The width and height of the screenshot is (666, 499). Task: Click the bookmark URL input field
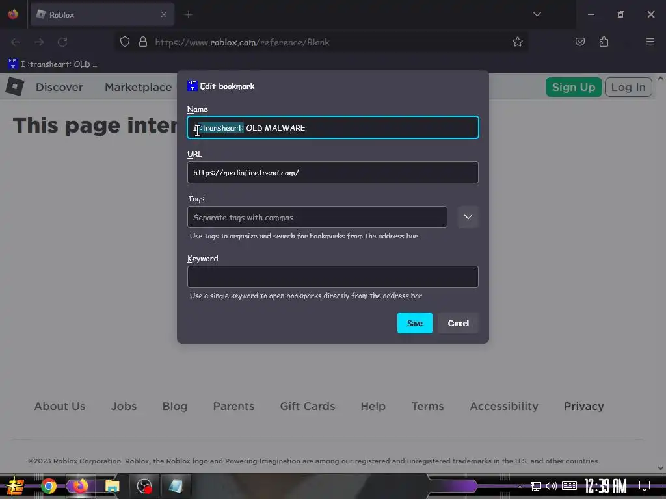coord(333,172)
